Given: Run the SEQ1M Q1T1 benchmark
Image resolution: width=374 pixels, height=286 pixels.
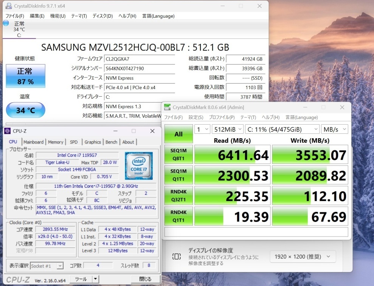Looking at the screenshot, I should [178, 175].
